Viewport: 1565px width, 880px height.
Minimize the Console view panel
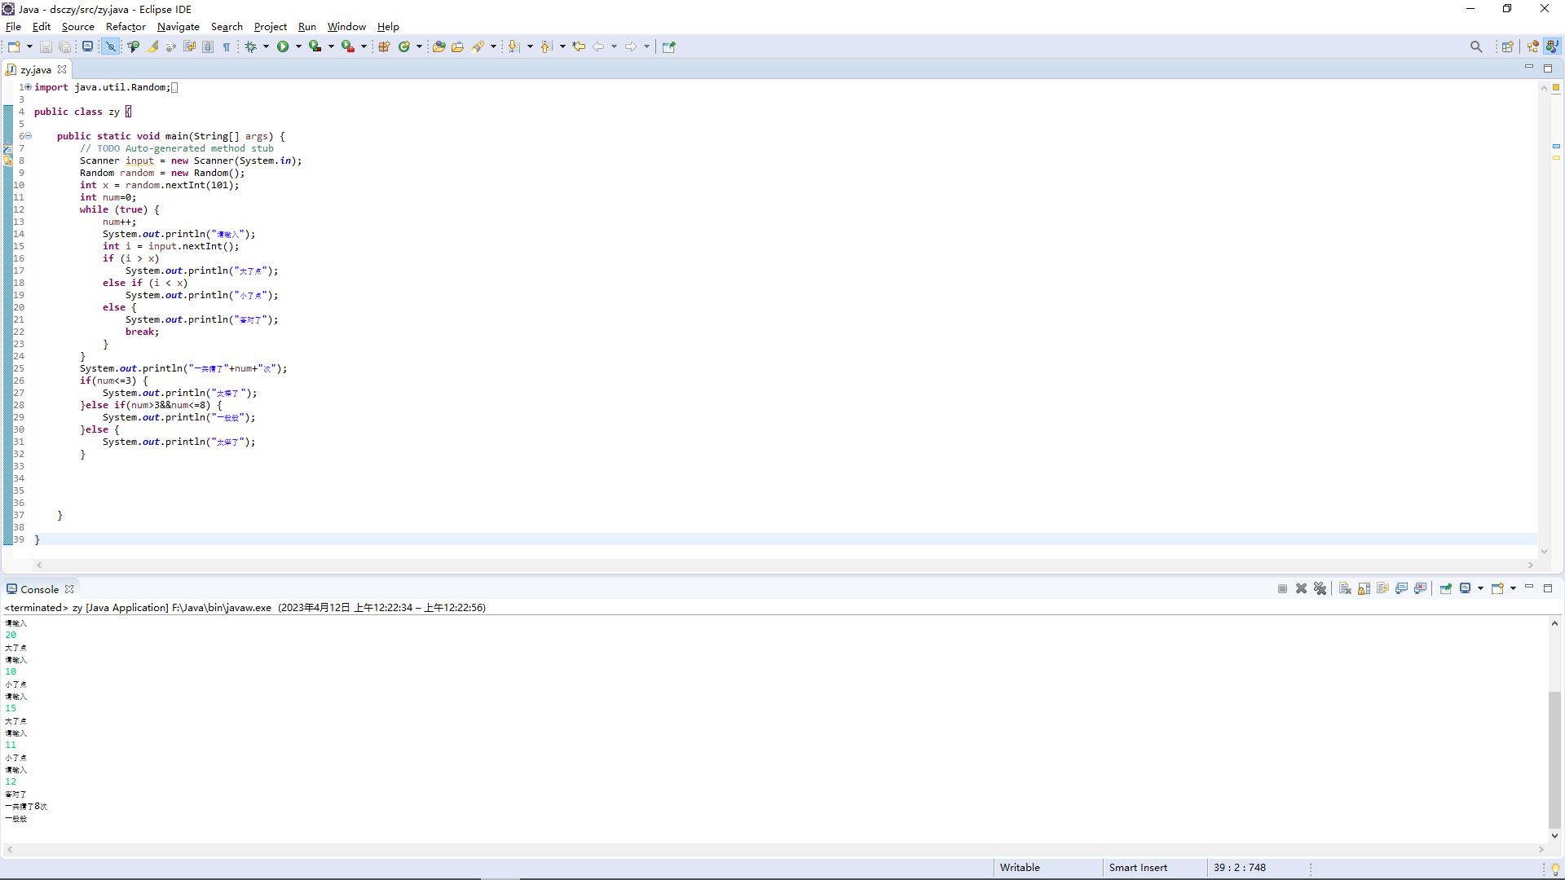[1529, 587]
